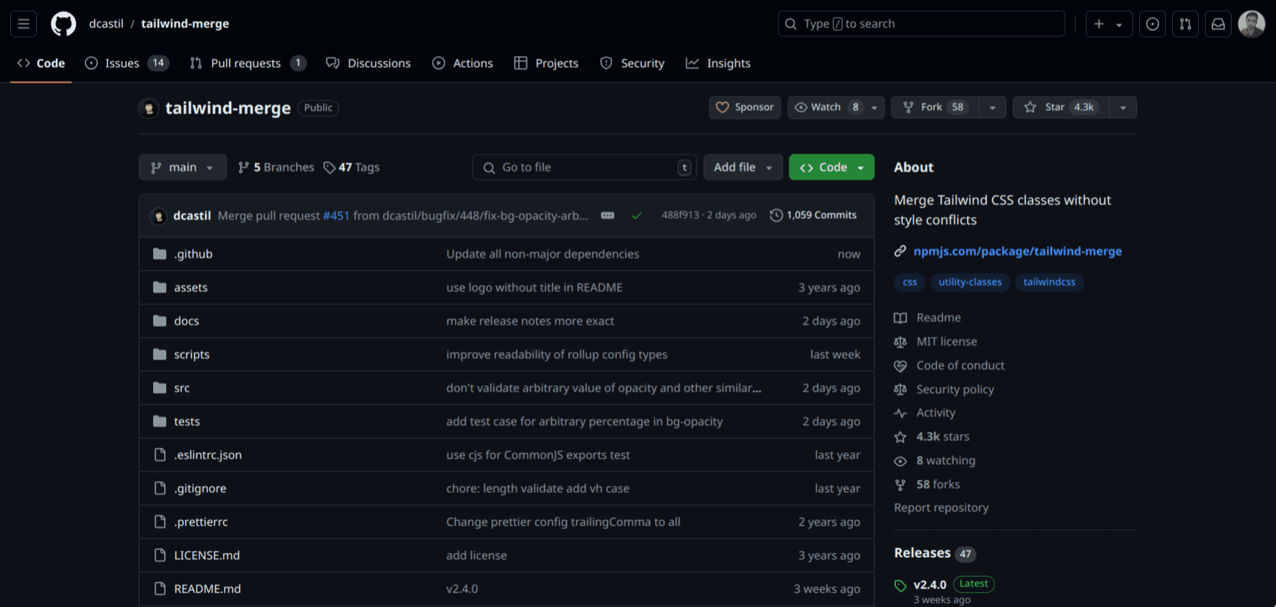Viewport: 1276px width, 607px height.
Task: Open the create new plus dropdown
Action: click(1109, 24)
